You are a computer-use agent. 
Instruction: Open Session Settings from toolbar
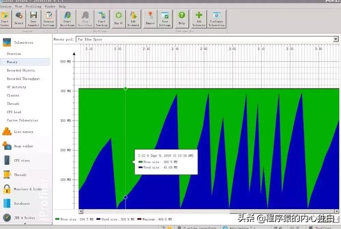(48, 19)
